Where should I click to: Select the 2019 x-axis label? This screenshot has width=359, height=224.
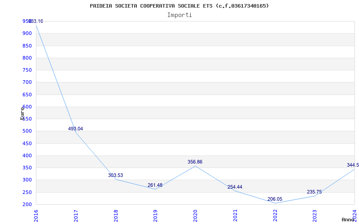[x=156, y=216]
